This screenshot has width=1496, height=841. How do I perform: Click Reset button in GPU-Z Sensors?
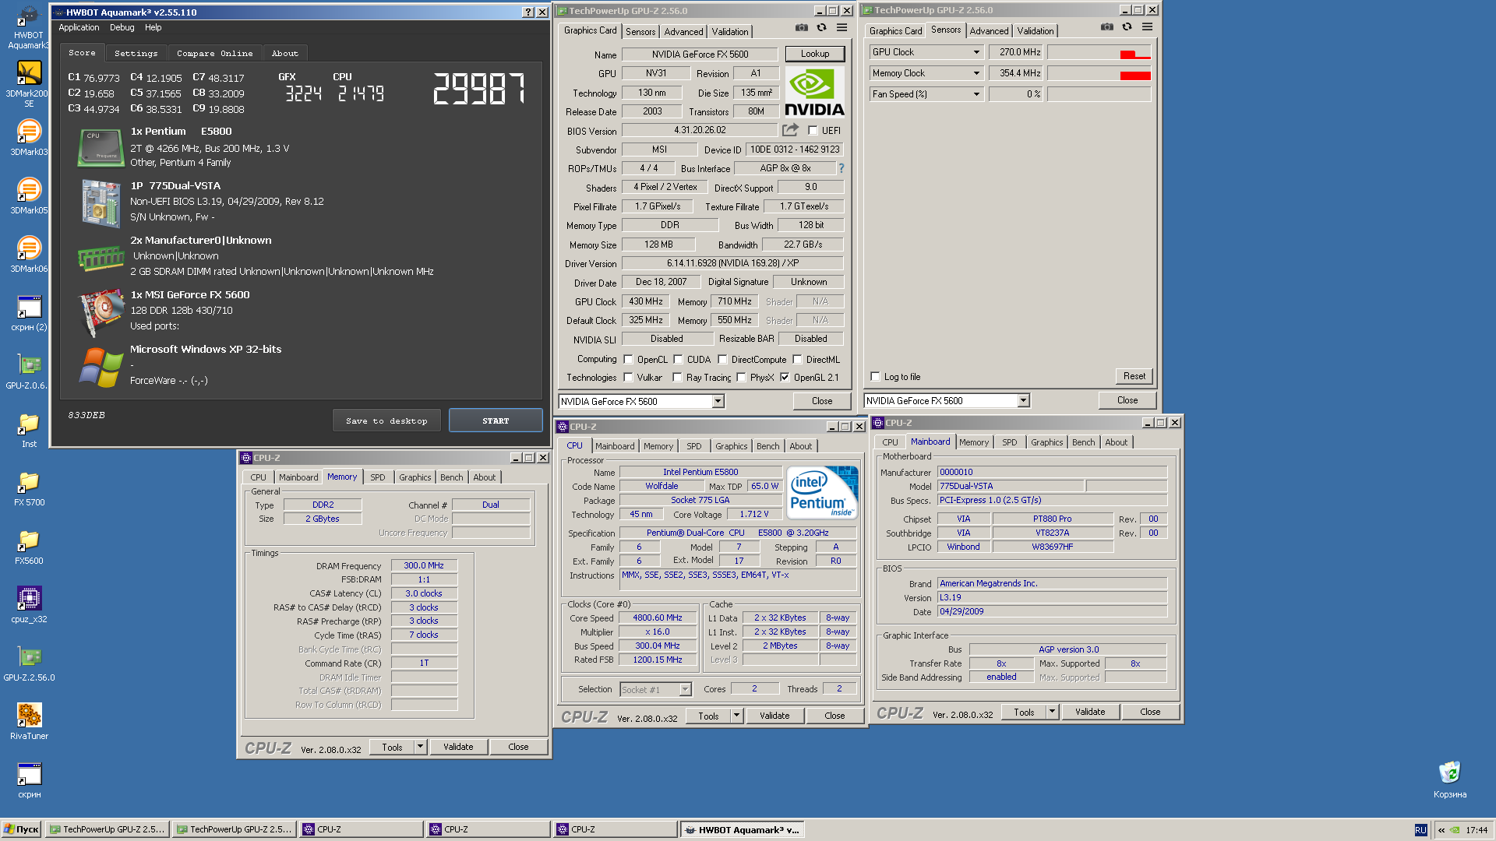[x=1134, y=376]
